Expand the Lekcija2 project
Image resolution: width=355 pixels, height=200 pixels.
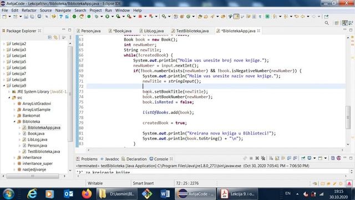pos(4,43)
